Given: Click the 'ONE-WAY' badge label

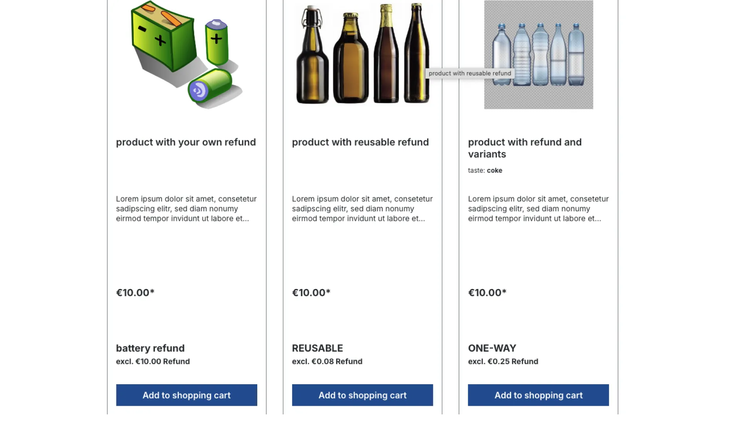Looking at the screenshot, I should pyautogui.click(x=492, y=348).
